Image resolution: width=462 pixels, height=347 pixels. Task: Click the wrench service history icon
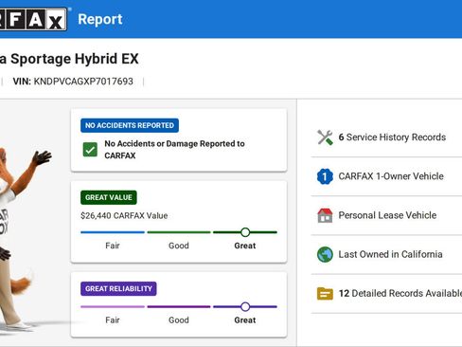click(x=325, y=137)
